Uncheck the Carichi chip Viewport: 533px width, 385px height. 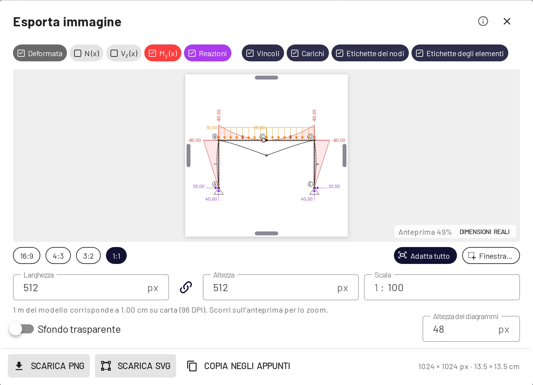[308, 53]
